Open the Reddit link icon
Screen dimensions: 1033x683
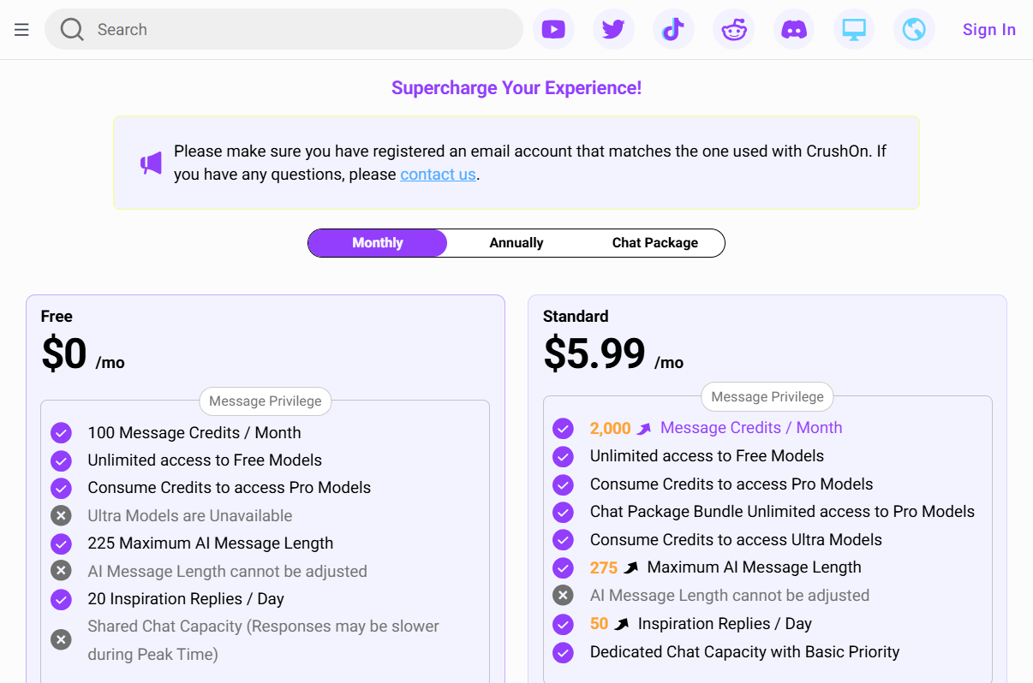(x=734, y=30)
